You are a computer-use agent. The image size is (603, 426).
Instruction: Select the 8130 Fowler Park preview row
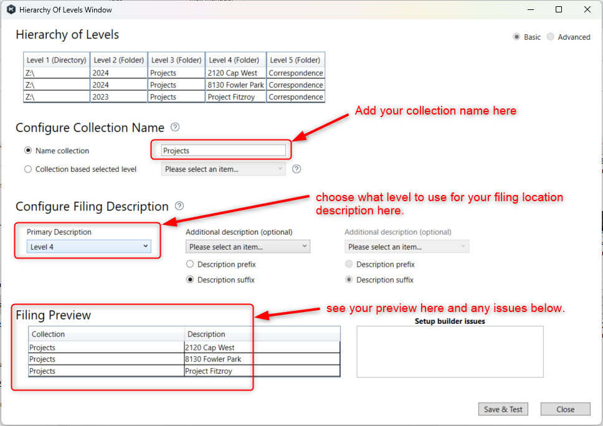click(212, 359)
